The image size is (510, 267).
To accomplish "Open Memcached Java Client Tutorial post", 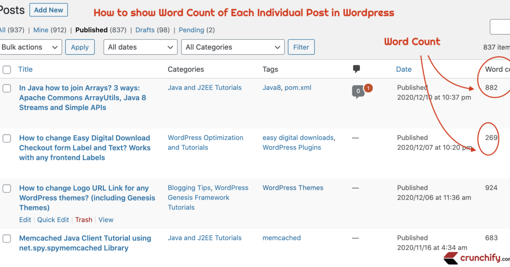I will [85, 243].
